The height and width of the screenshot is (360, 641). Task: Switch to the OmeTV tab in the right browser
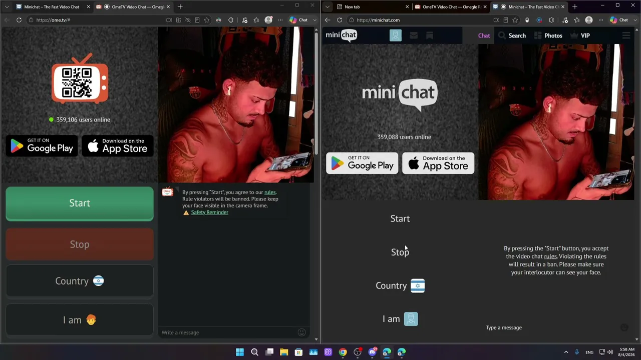tap(451, 6)
